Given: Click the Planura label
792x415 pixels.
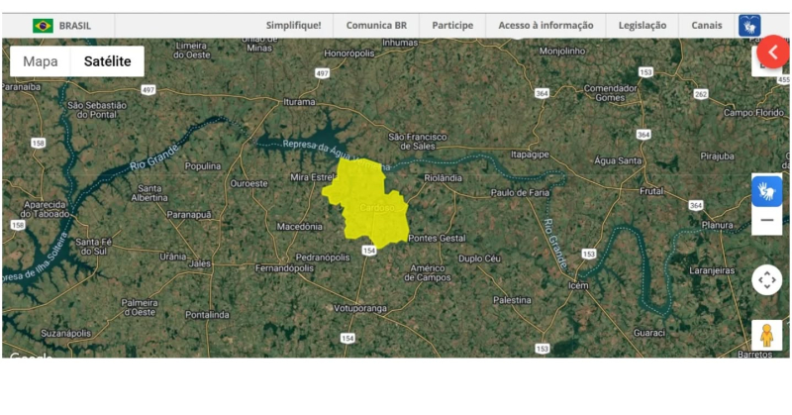Looking at the screenshot, I should tap(717, 225).
